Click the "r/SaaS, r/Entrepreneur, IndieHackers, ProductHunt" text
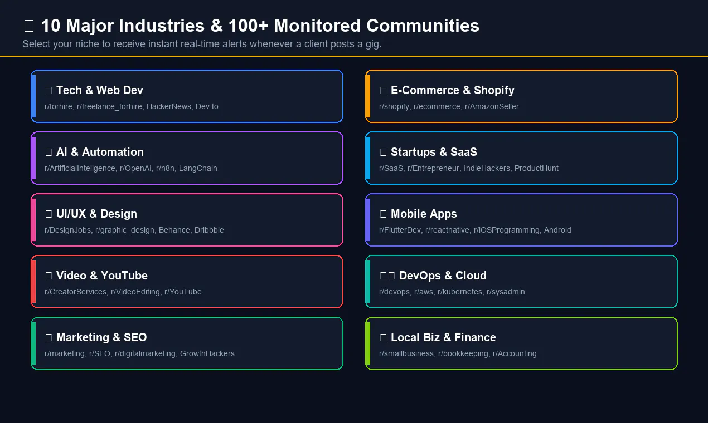 pos(469,168)
